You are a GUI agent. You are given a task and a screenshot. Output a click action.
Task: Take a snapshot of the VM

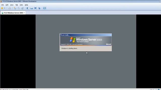(15, 8)
